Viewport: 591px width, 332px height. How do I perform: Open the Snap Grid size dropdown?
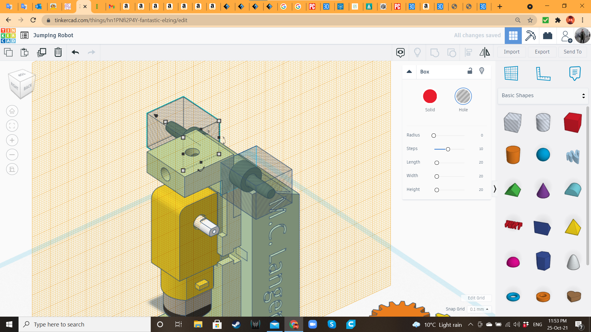(479, 309)
